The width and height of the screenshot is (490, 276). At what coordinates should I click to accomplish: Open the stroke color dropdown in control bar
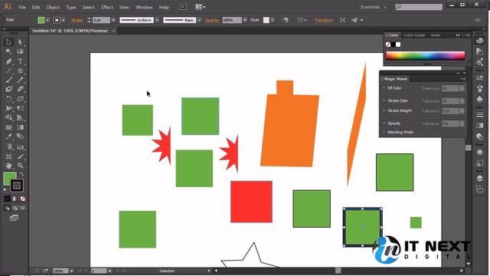[63, 20]
